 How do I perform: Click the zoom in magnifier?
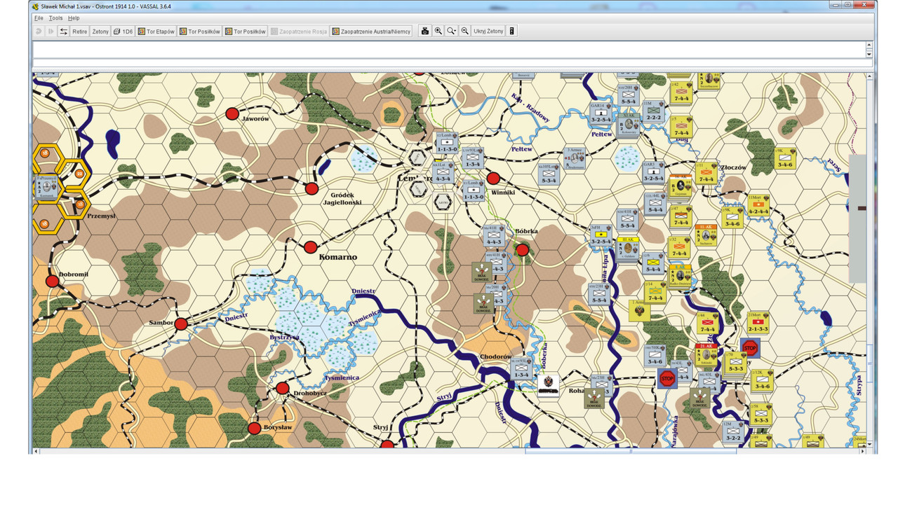[438, 32]
